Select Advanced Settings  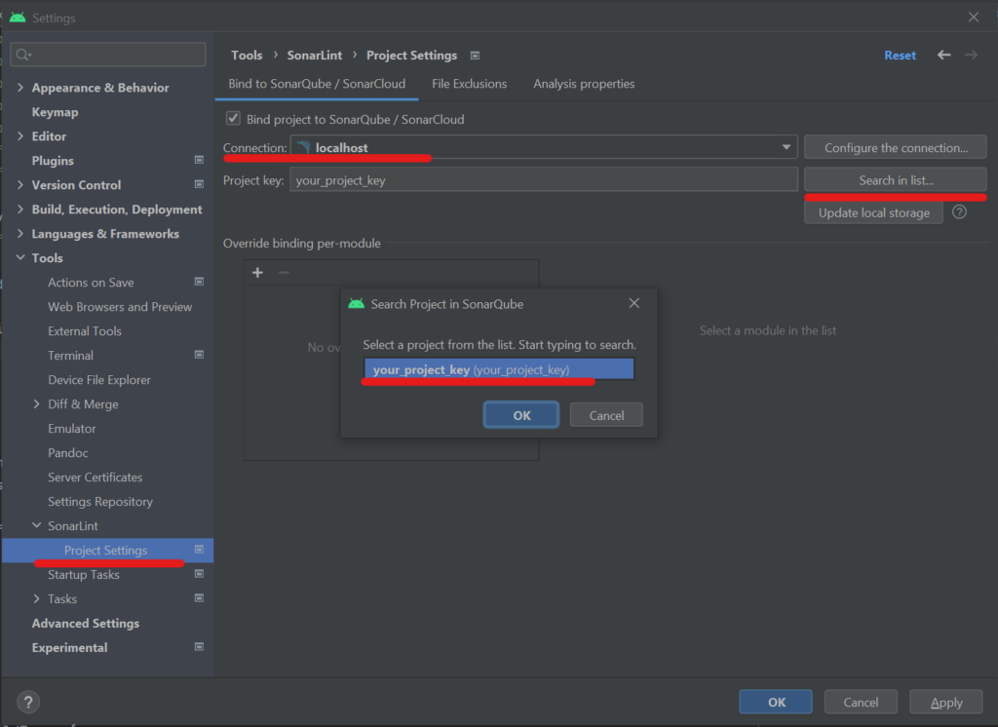(86, 624)
